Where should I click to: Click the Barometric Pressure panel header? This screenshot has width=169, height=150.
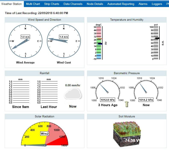127,73
